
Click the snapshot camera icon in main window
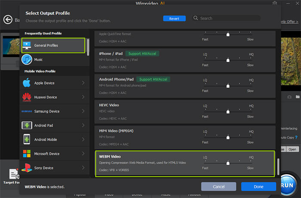point(289,97)
